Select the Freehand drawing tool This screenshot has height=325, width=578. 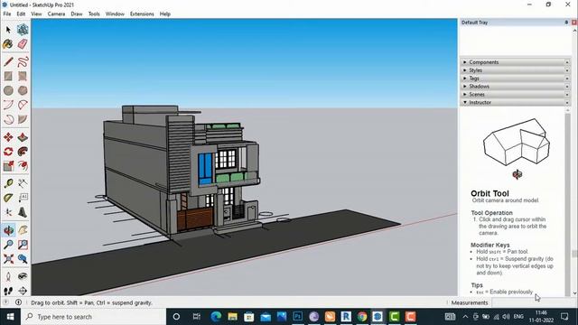pos(23,61)
